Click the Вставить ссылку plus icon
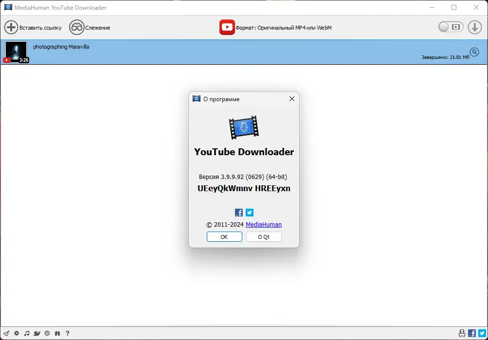Viewport: 488px width, 340px height. (11, 27)
